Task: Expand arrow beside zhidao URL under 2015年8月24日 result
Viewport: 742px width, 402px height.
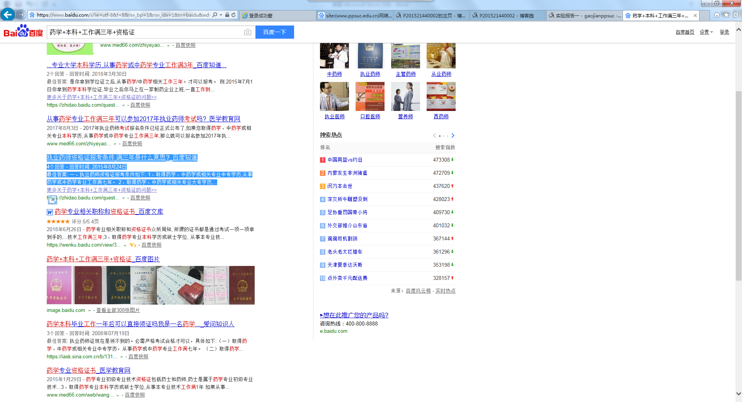Action: 123,198
